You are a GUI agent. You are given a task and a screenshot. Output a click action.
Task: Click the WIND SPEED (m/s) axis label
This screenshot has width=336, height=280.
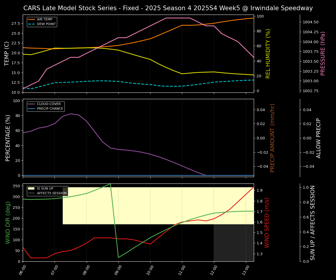tap(267, 222)
